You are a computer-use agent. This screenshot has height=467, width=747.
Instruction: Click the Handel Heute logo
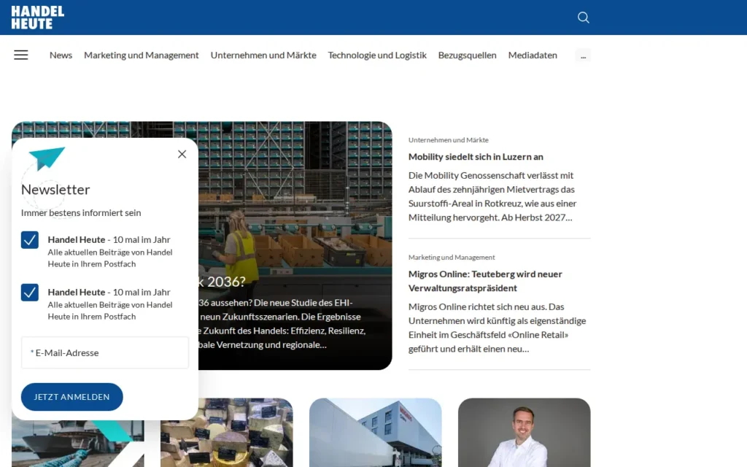pos(38,18)
